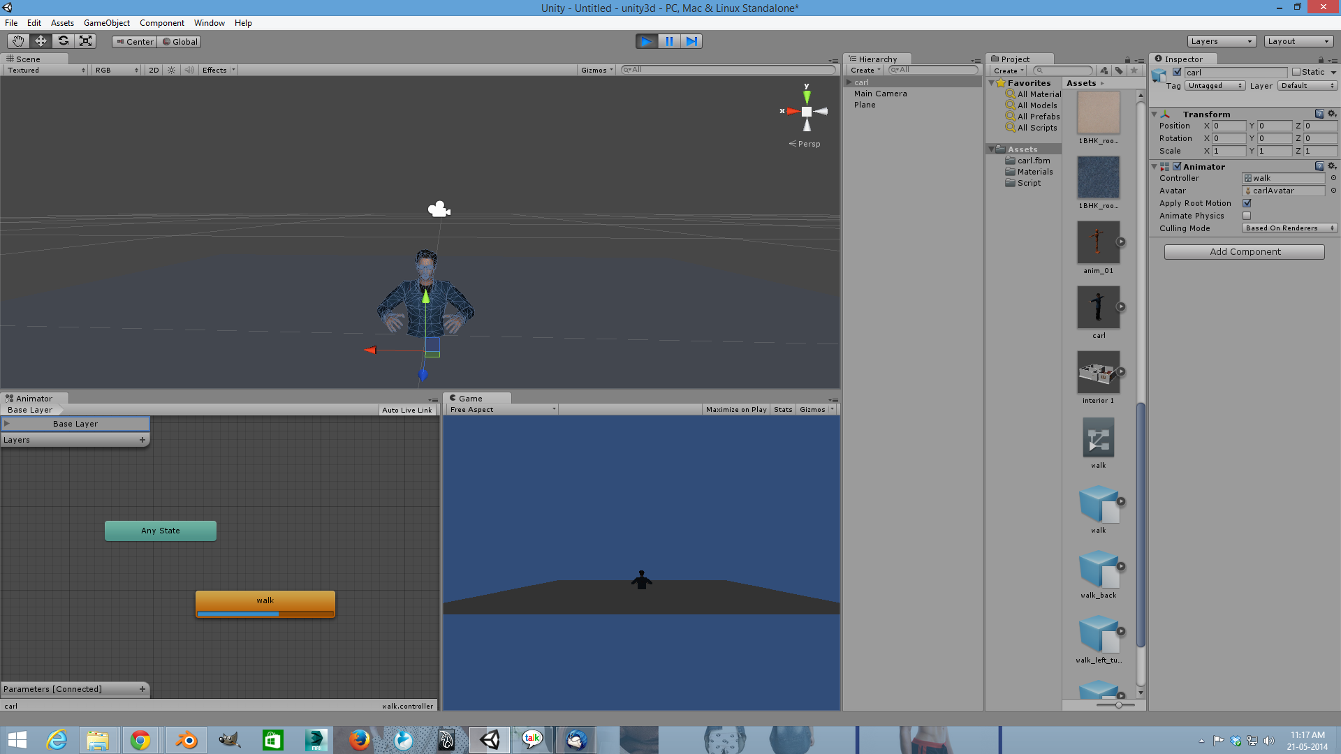Select the Hand tool
This screenshot has height=754, width=1341.
click(x=18, y=41)
